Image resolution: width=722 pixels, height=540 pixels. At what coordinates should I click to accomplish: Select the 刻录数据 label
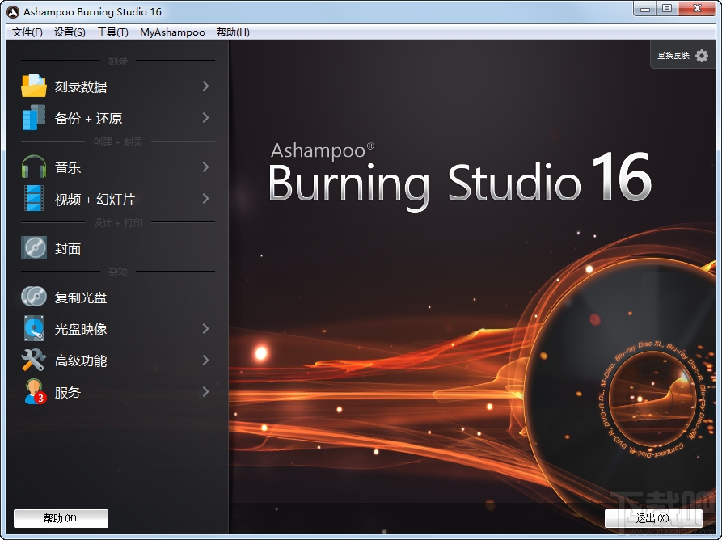click(81, 86)
